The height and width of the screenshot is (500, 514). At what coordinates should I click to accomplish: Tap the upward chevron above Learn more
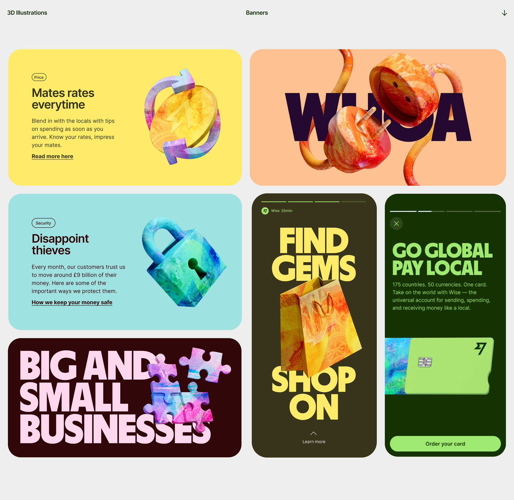313,433
